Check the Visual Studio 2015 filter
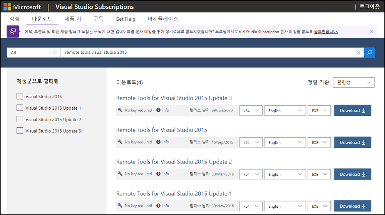 (x=20, y=96)
